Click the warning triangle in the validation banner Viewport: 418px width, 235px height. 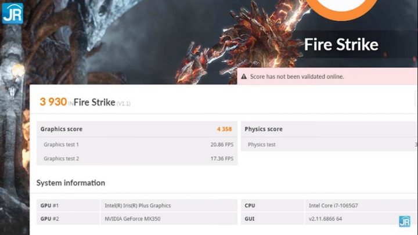(244, 77)
